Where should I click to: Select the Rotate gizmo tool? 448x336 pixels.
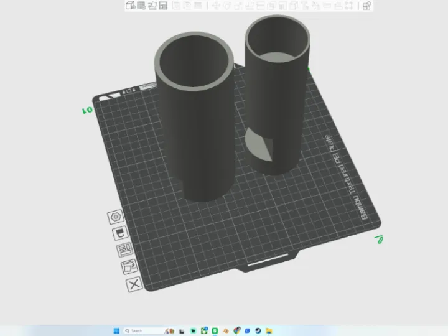(x=227, y=6)
